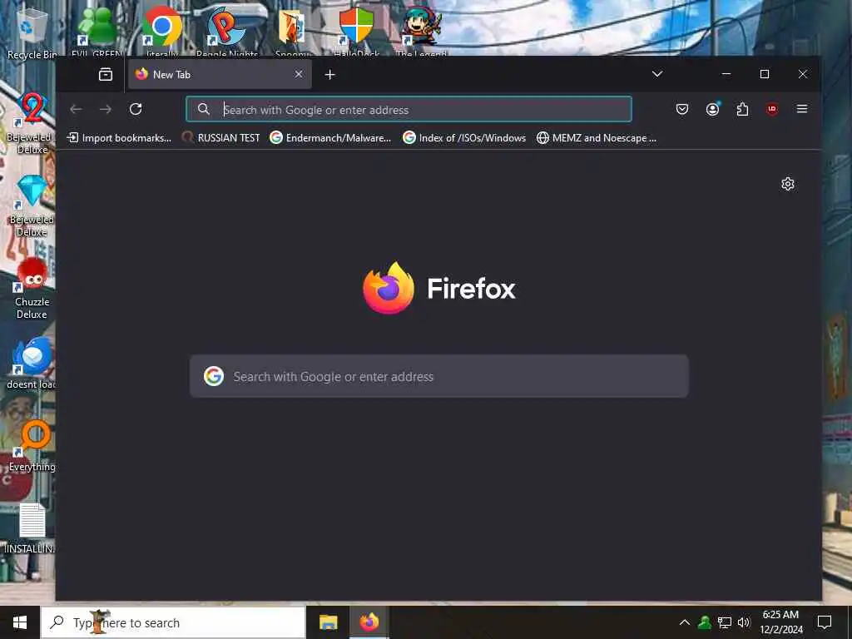The height and width of the screenshot is (639, 852).
Task: Go back one page
Action: pos(76,109)
